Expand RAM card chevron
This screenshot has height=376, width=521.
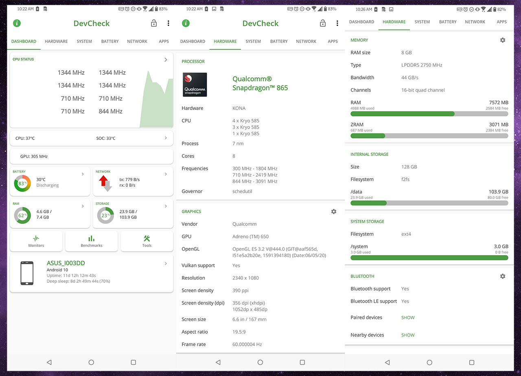83,206
